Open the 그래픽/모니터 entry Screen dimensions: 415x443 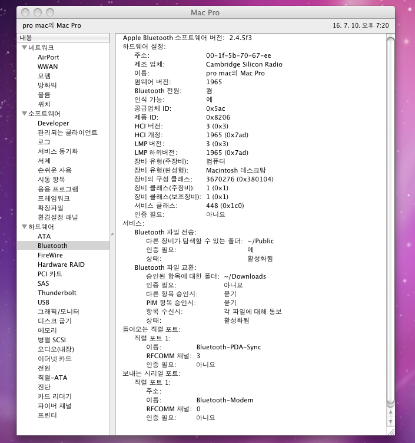[58, 312]
